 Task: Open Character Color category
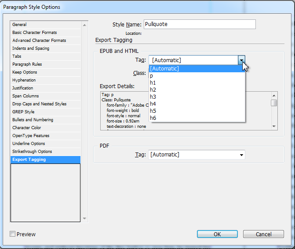(46, 127)
